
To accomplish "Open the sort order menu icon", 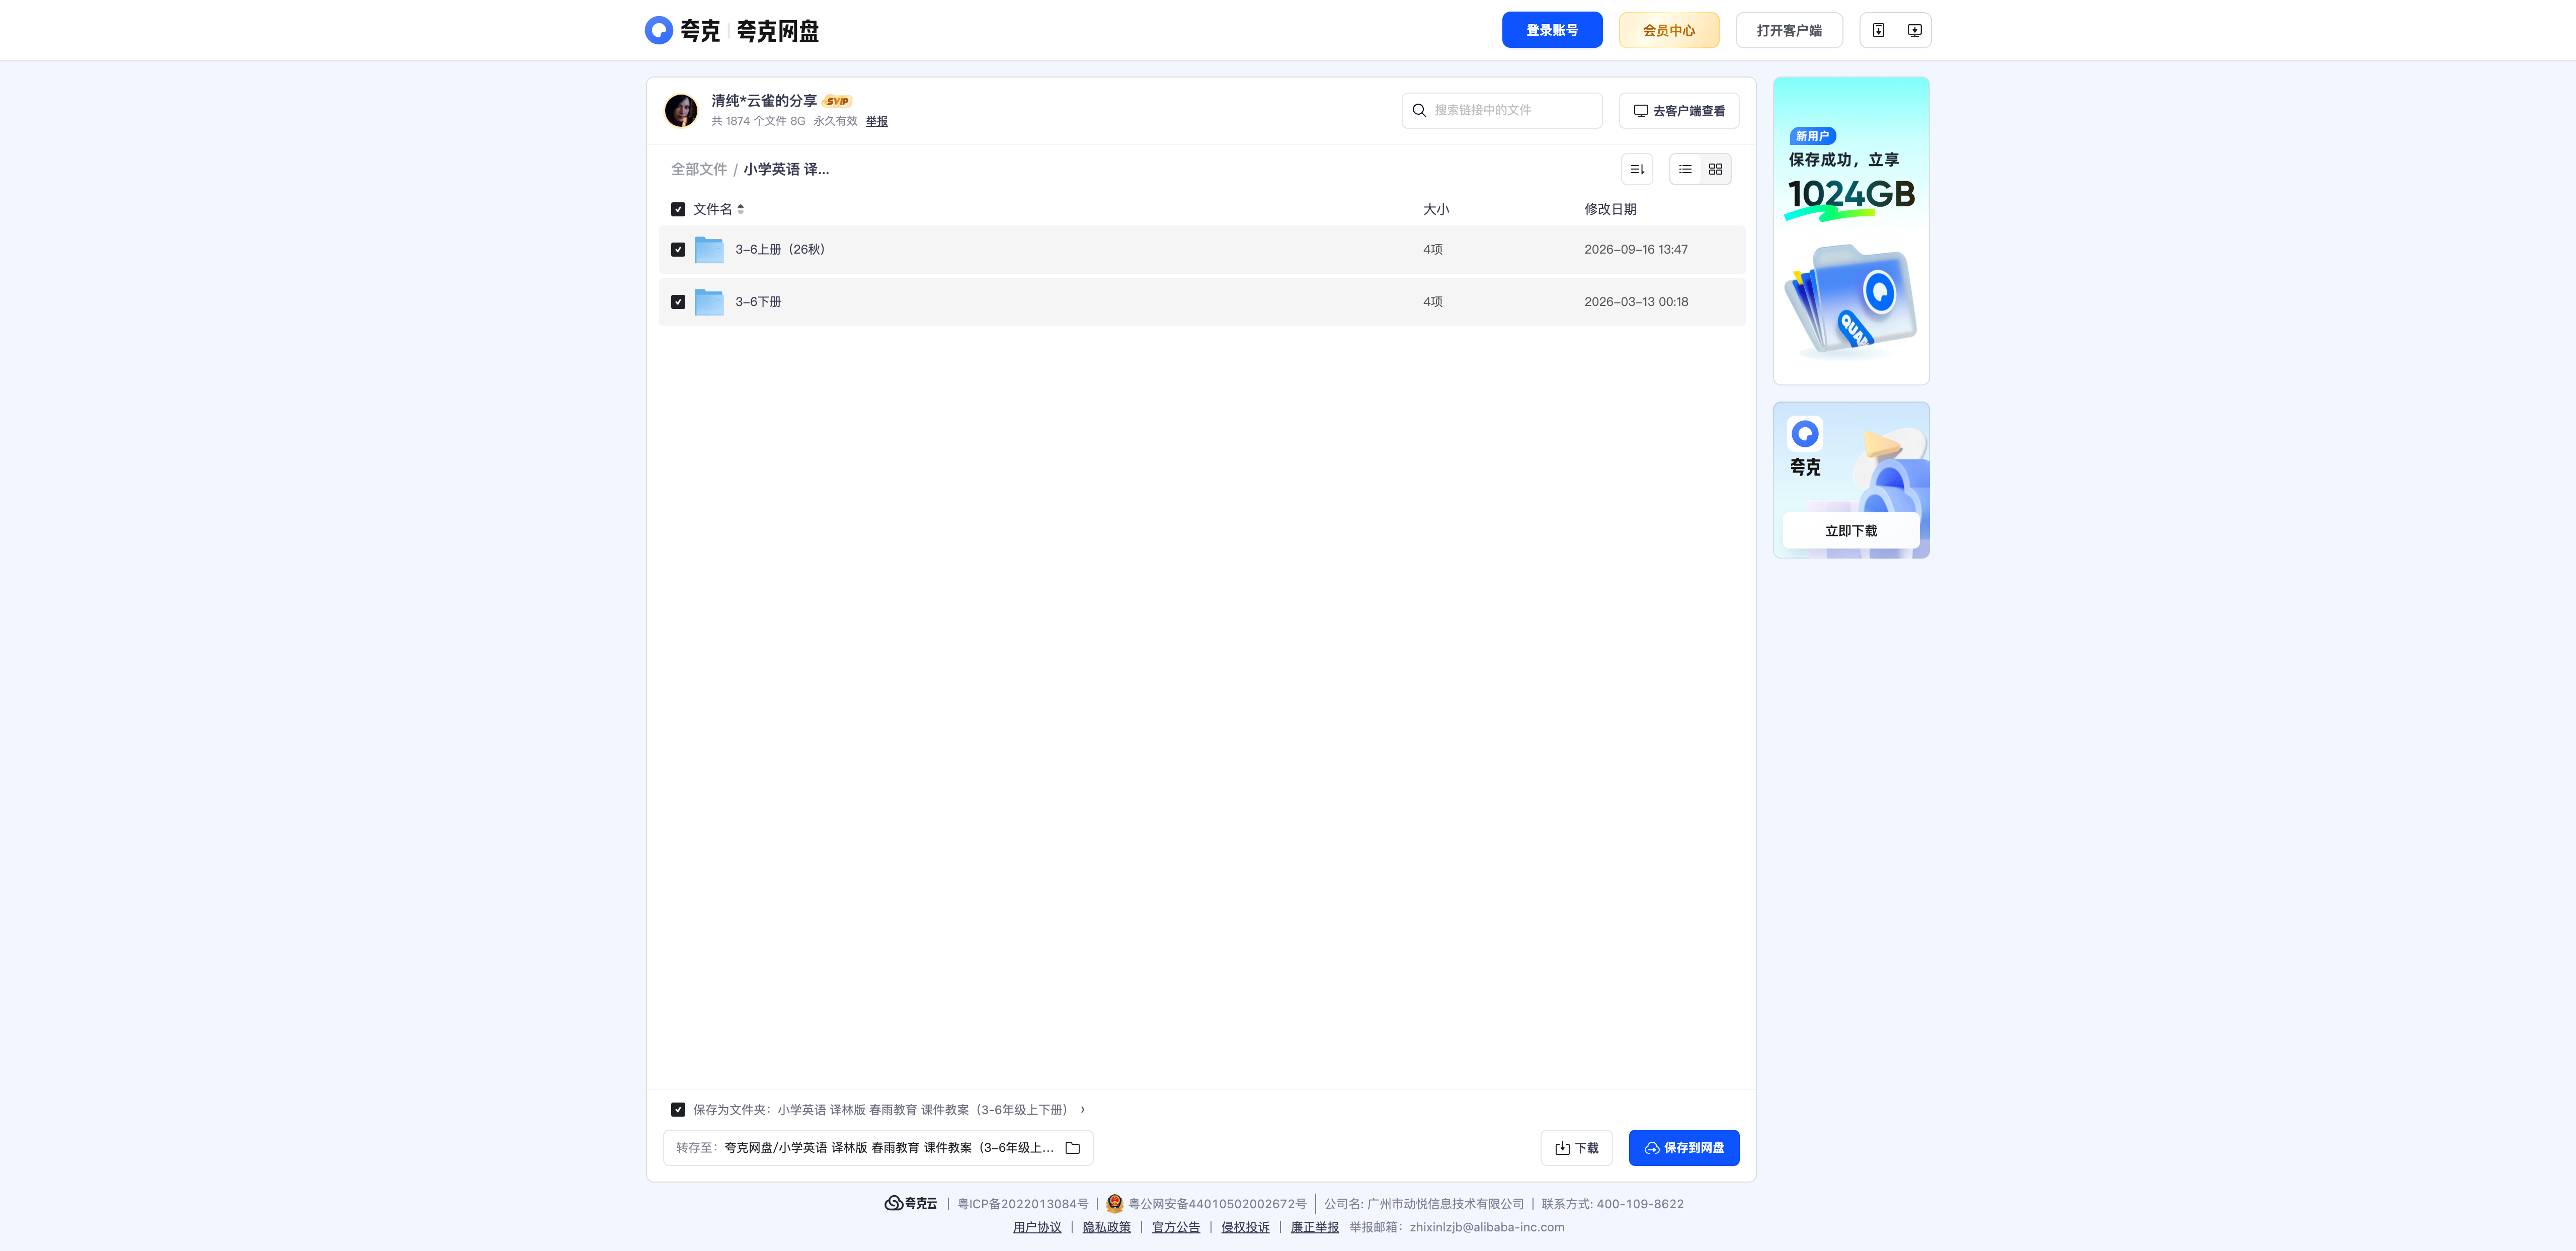I will click(x=1637, y=169).
